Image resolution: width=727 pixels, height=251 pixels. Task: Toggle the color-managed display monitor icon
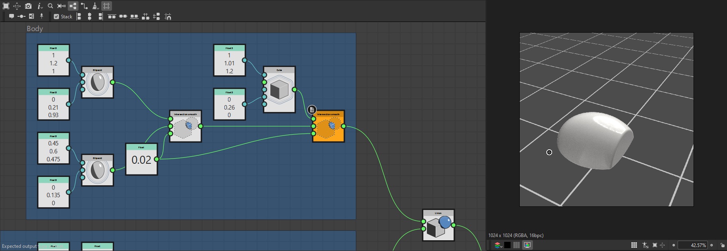coord(527,245)
